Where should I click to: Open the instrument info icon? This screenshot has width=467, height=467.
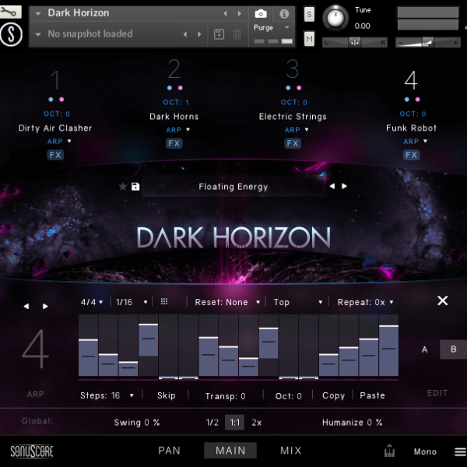click(x=284, y=14)
